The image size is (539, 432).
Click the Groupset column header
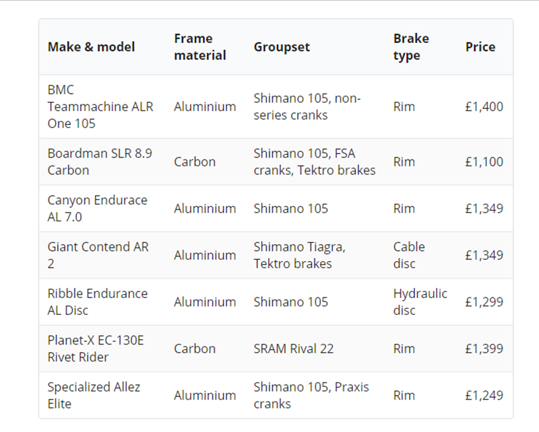click(282, 47)
